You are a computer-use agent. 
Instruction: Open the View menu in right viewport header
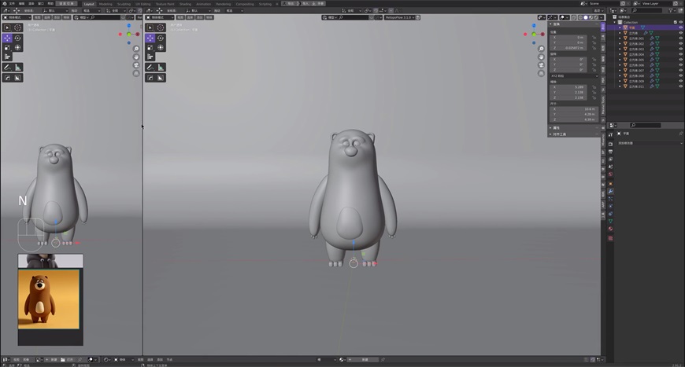tap(180, 17)
